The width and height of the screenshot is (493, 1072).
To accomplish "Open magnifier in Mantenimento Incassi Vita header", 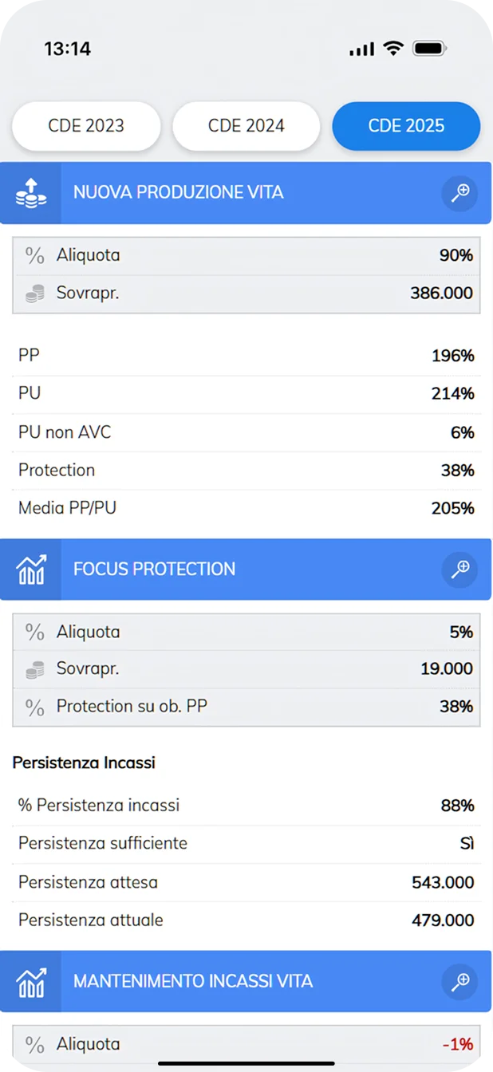I will pos(459,981).
